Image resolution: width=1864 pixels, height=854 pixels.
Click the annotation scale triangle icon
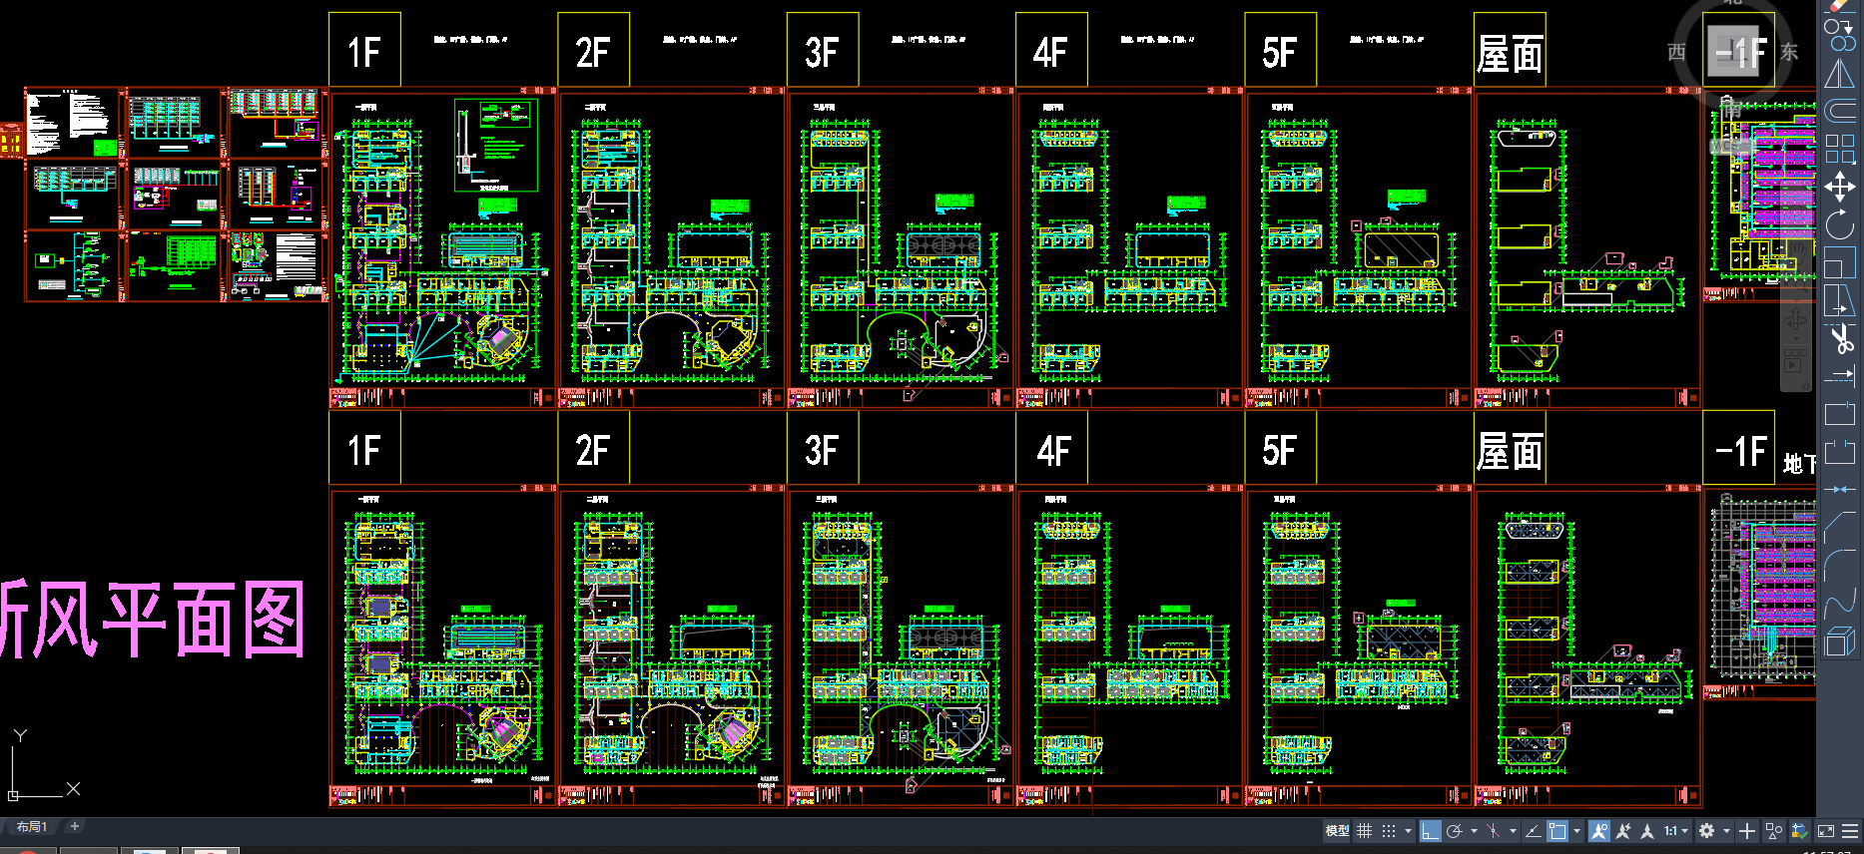coord(1647,831)
